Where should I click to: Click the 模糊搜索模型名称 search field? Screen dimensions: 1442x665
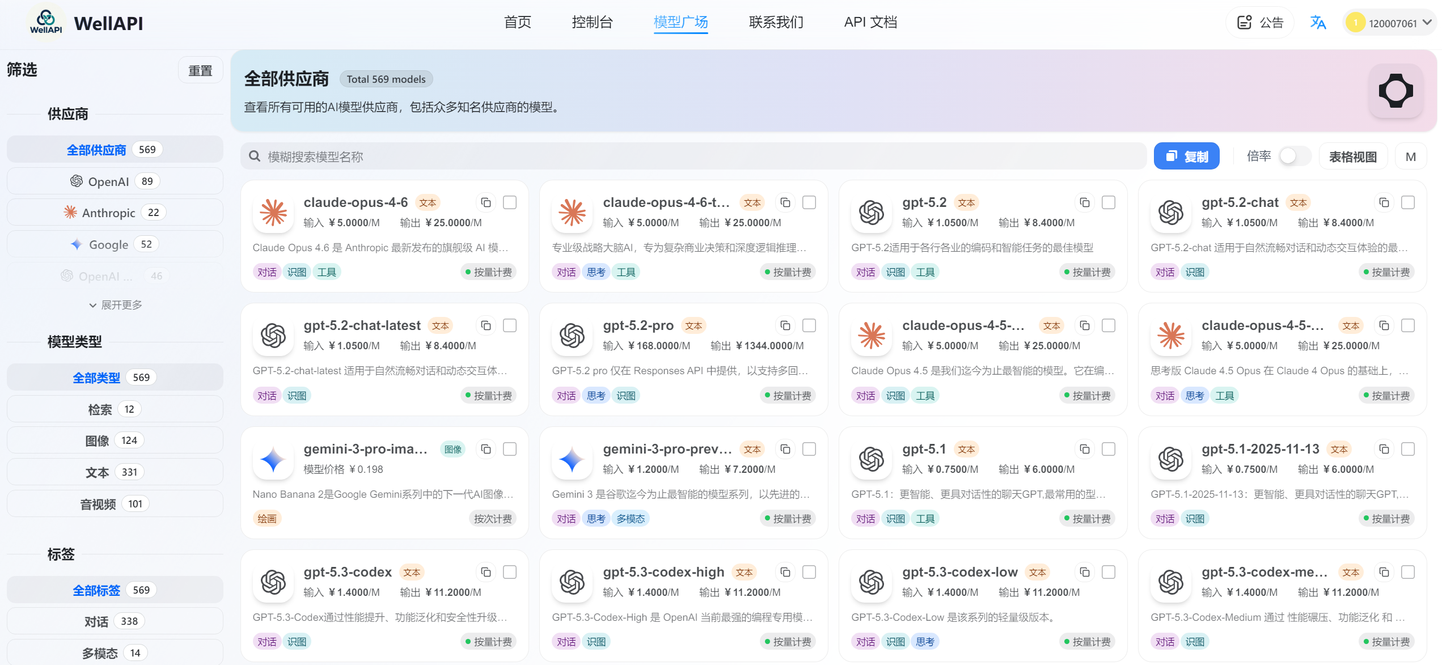tap(692, 156)
